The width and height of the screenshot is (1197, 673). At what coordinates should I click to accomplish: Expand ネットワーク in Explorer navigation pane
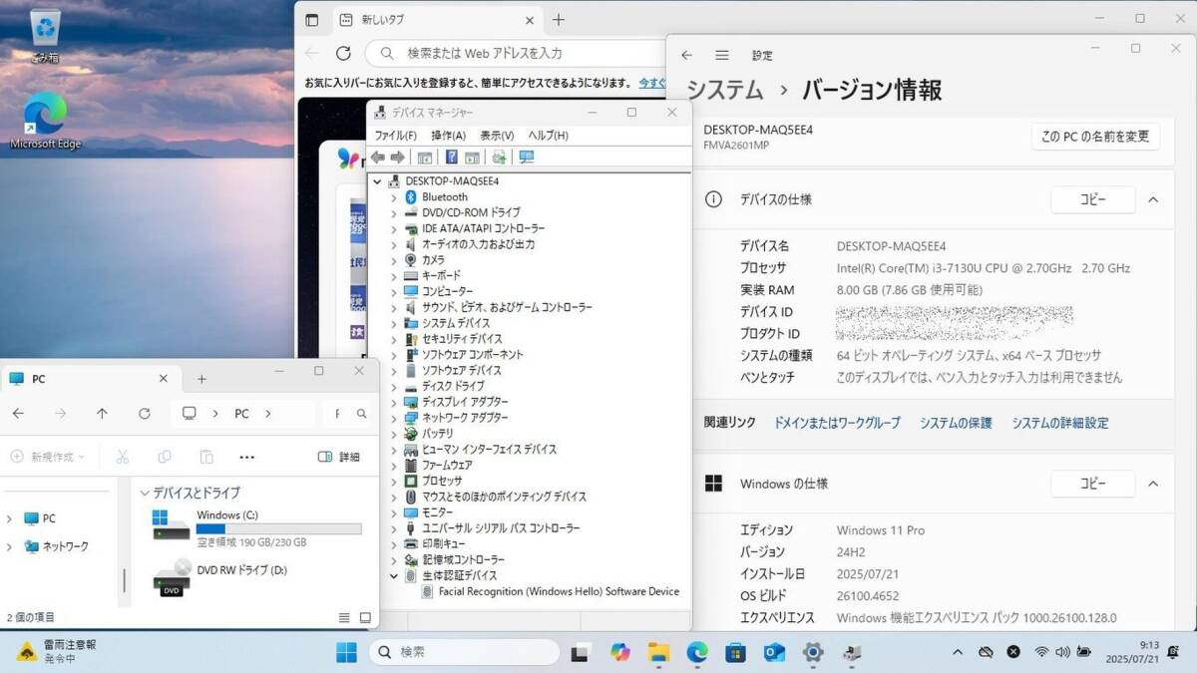pos(10,546)
